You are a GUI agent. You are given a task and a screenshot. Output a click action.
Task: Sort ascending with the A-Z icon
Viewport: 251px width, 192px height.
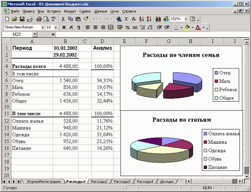(x=142, y=19)
